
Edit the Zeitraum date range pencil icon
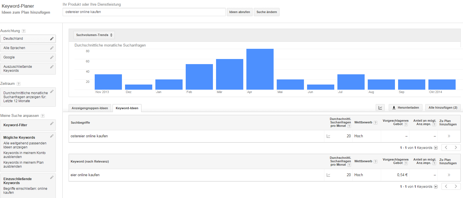(x=52, y=91)
